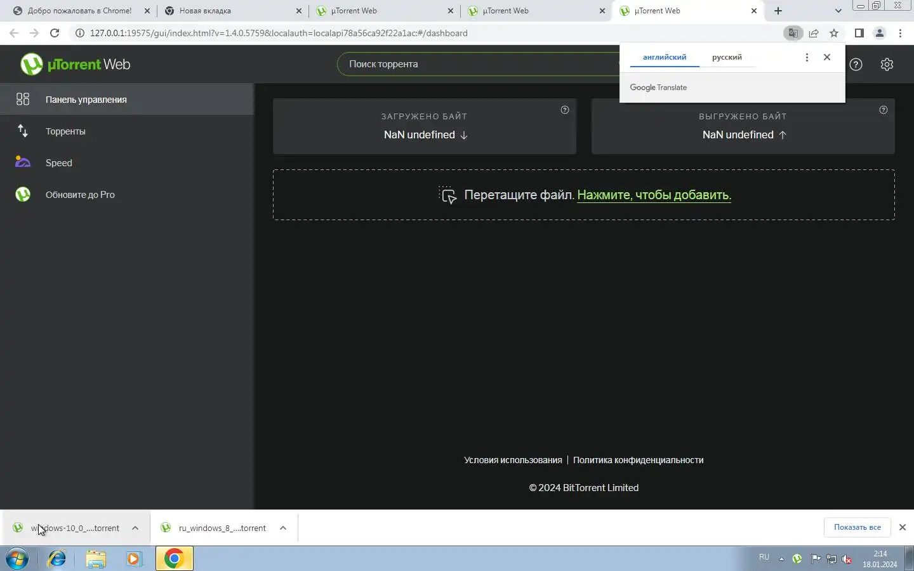Close the downloads bar
This screenshot has width=914, height=571.
coord(903,527)
